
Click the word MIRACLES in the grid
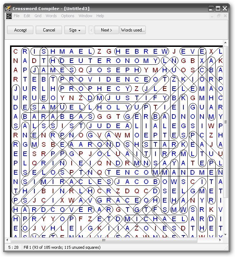coord(76,181)
